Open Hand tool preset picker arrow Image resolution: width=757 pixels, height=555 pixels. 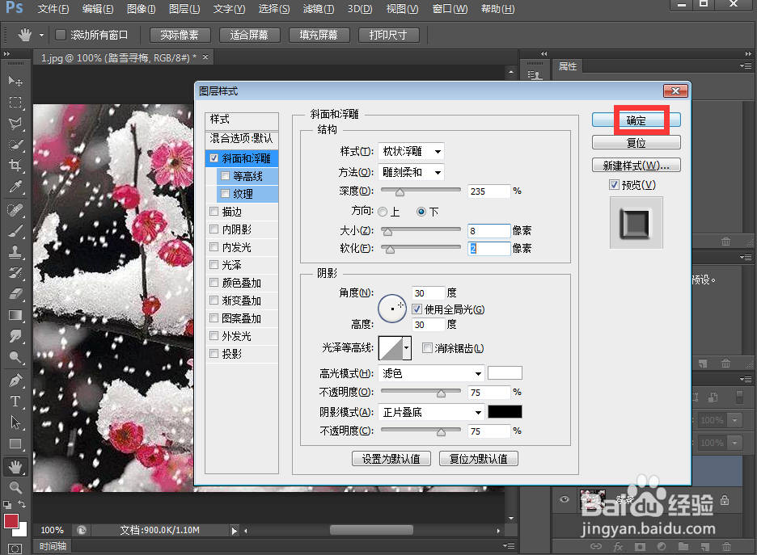[x=41, y=35]
